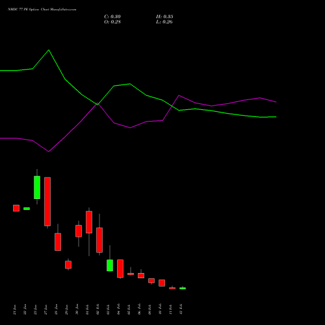Click the 02 Feb date label

tap(98, 309)
